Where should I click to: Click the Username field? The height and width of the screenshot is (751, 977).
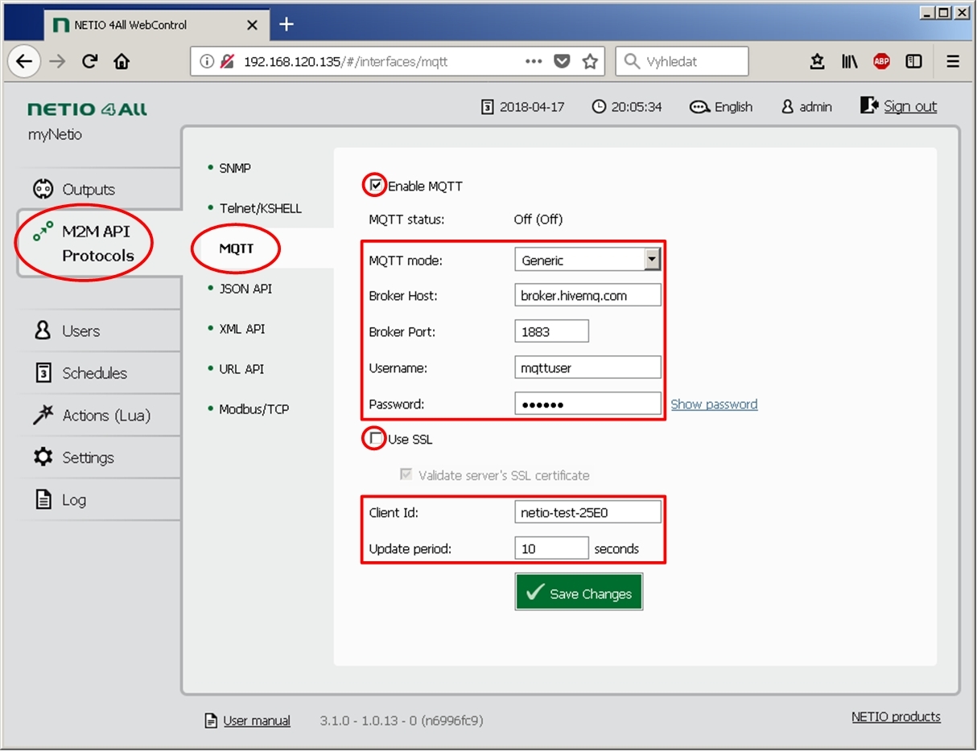coord(587,367)
